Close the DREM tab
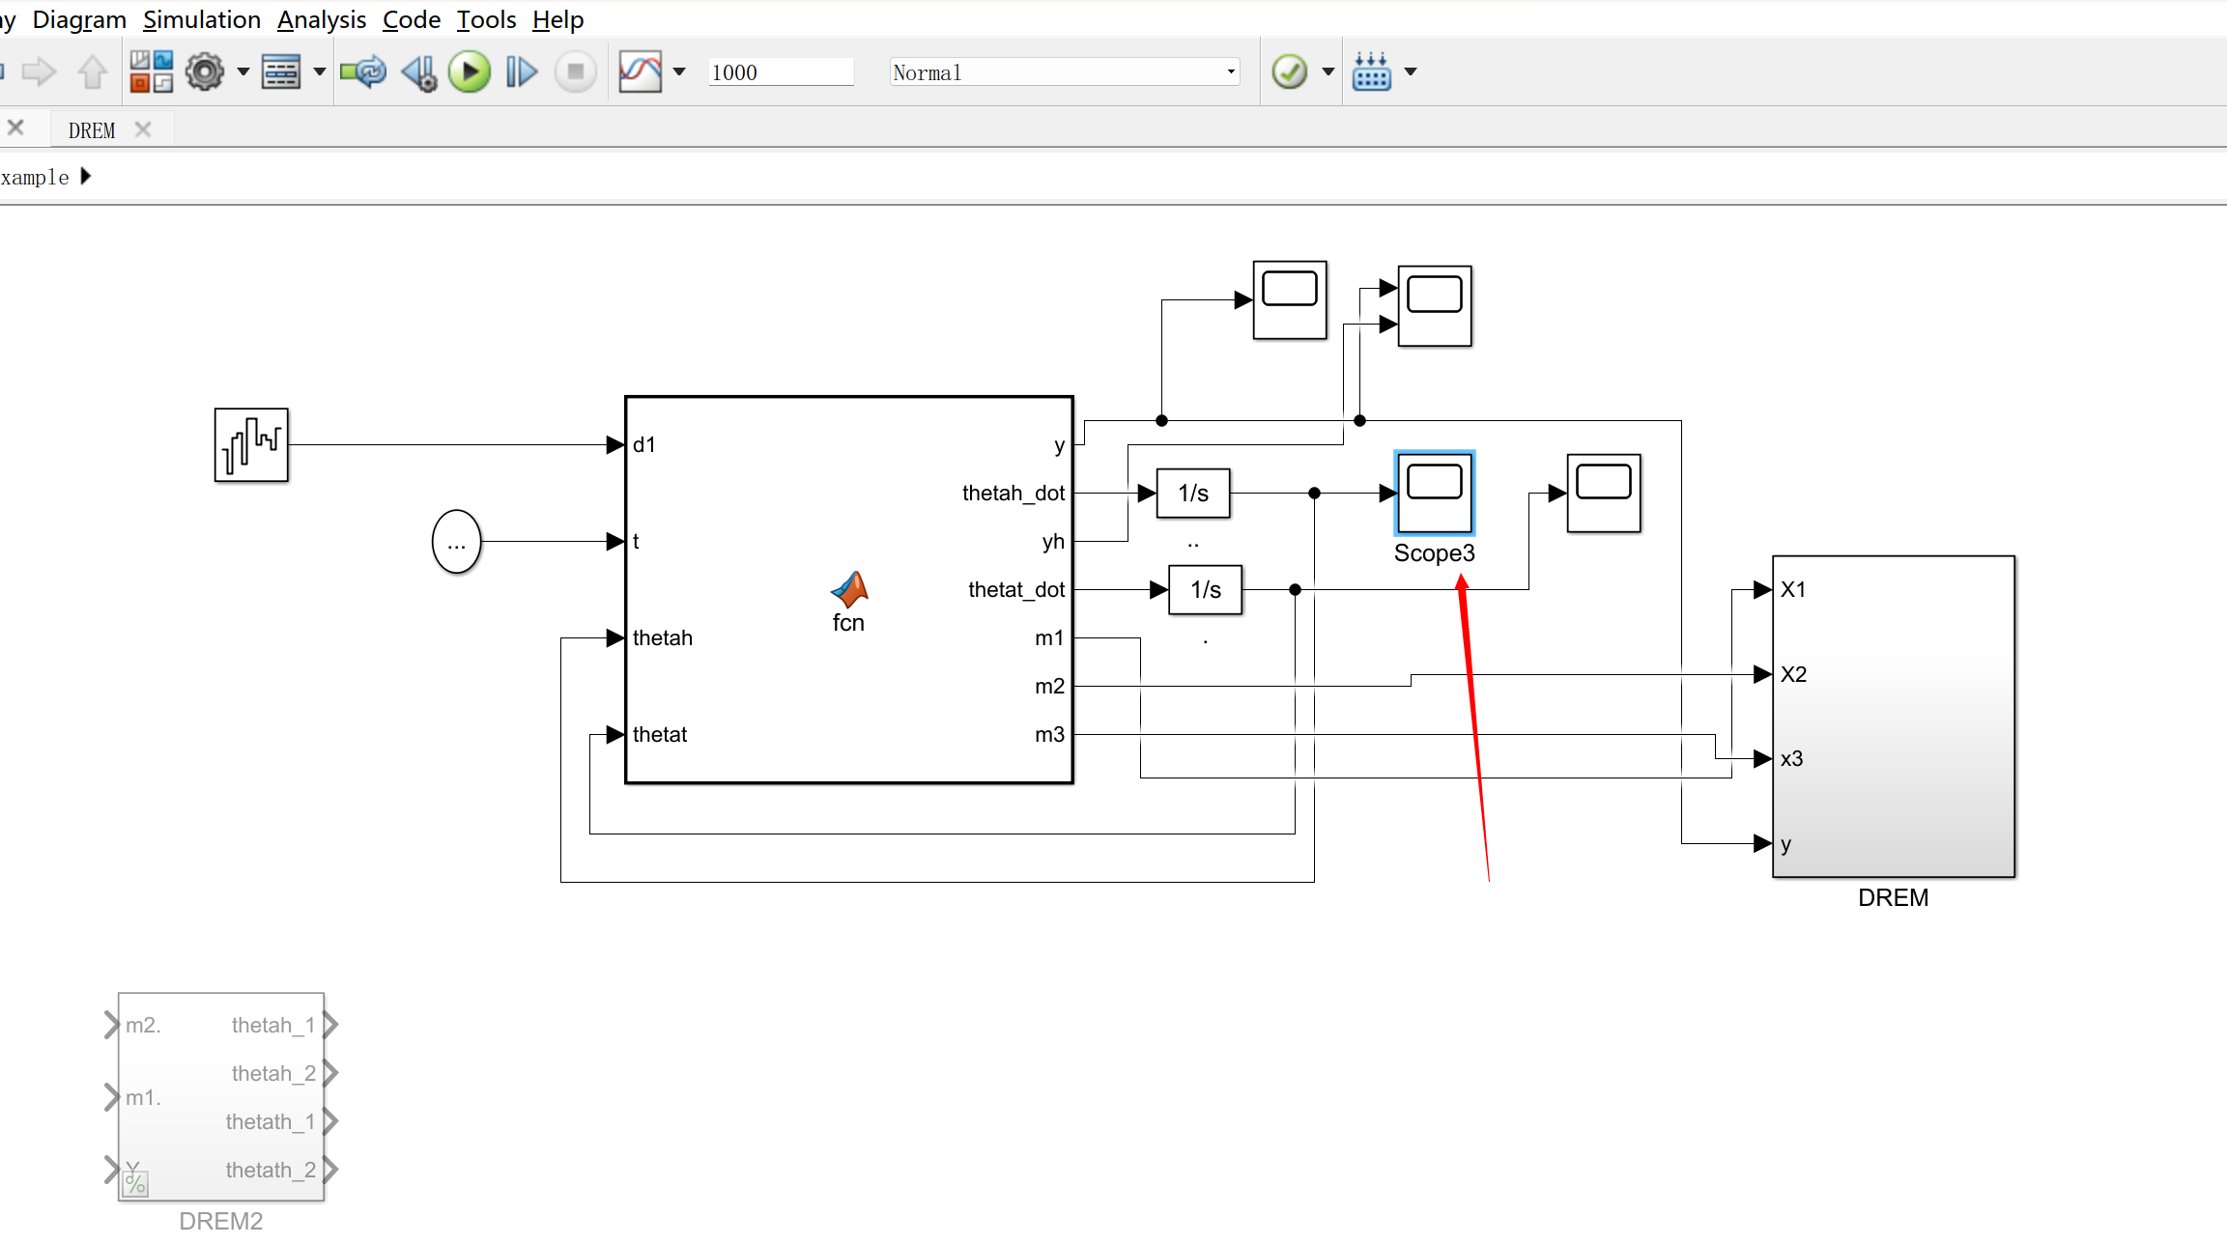The image size is (2227, 1244). (143, 129)
